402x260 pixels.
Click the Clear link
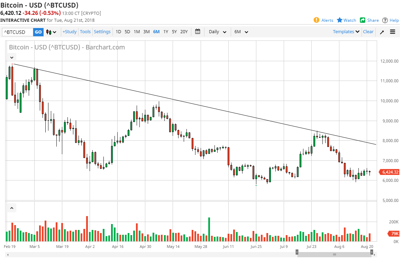tap(368, 31)
